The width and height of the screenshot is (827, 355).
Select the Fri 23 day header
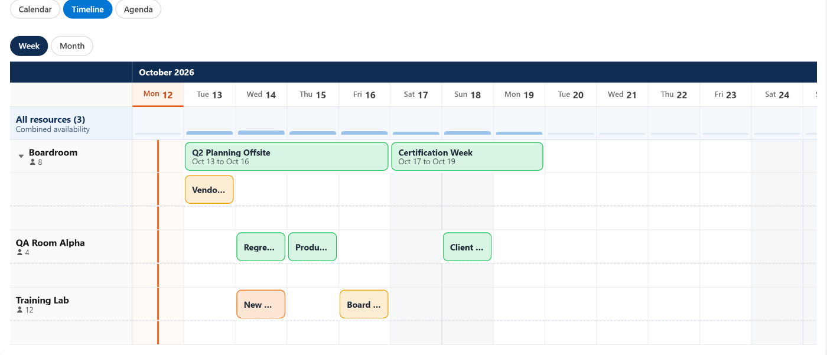click(x=725, y=95)
